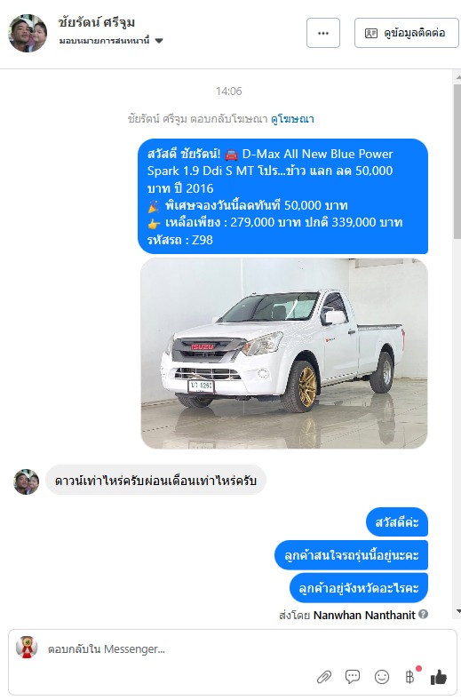This screenshot has width=461, height=700.
Task: Click the page avatar in reply box
Action: (x=27, y=647)
